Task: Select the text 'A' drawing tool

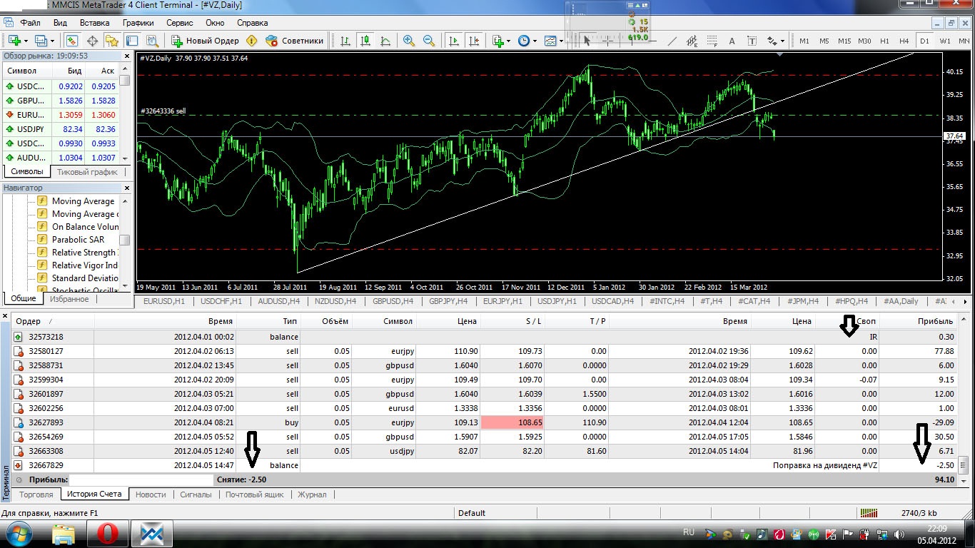Action: pyautogui.click(x=732, y=41)
